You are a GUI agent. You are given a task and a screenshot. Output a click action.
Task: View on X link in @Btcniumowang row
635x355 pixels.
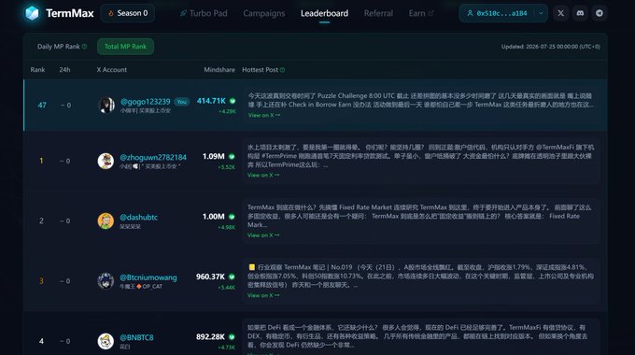point(263,295)
